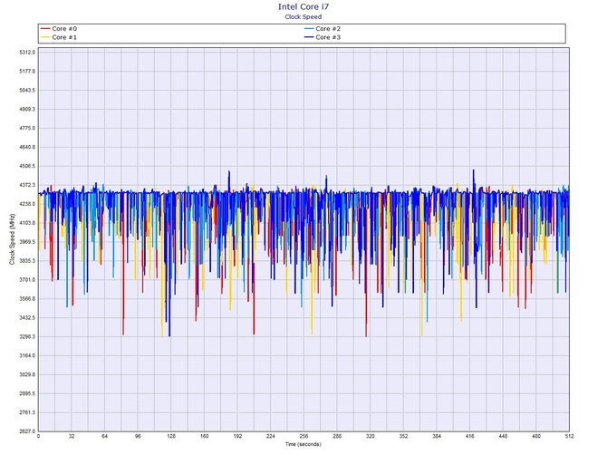
Task: Click the 5043.5 y-axis value
Action: tap(27, 91)
